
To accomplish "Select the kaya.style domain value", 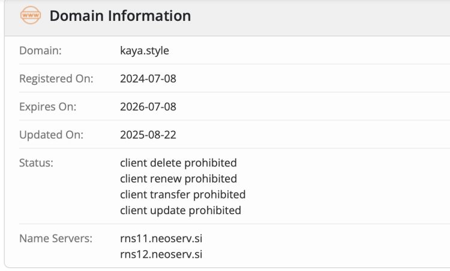I will tap(145, 51).
